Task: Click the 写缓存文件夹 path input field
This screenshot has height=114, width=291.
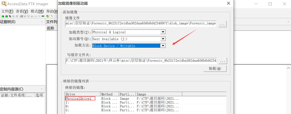Action: click(141, 61)
